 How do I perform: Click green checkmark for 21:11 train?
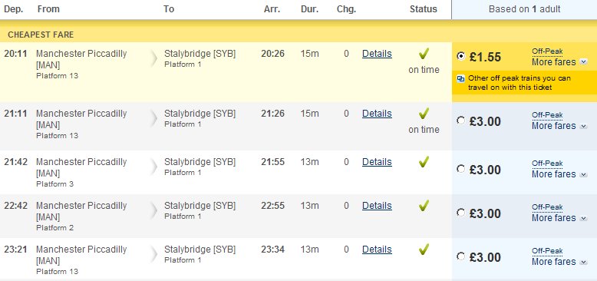pyautogui.click(x=424, y=114)
